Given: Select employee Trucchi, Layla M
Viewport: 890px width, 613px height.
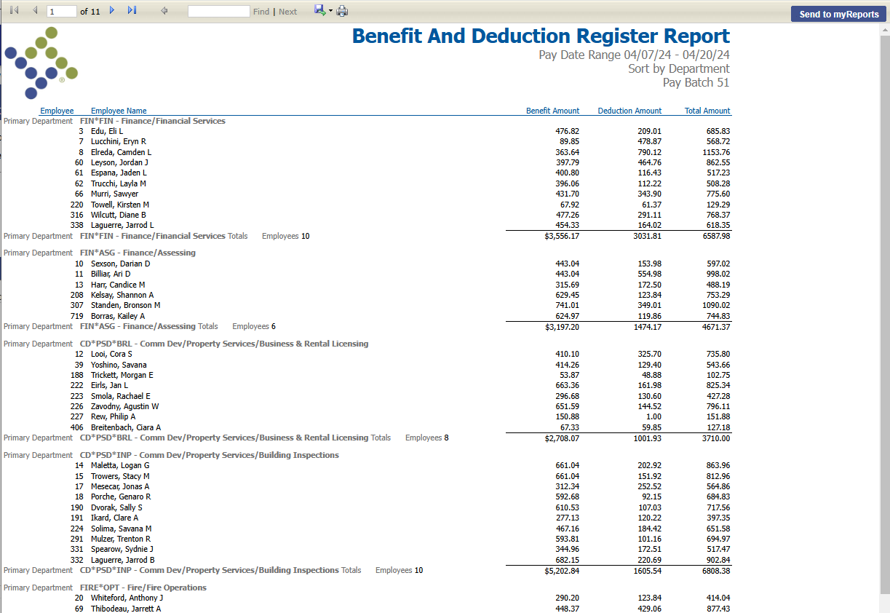Looking at the screenshot, I should 119,183.
